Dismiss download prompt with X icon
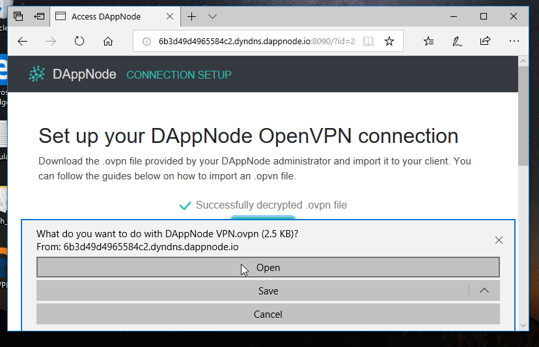The width and height of the screenshot is (539, 347). click(x=499, y=240)
